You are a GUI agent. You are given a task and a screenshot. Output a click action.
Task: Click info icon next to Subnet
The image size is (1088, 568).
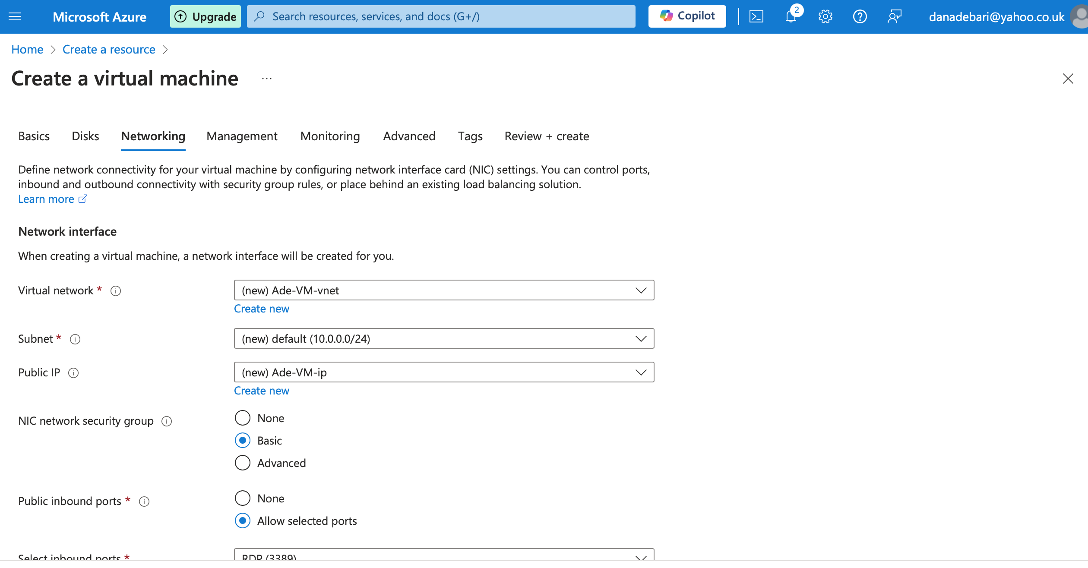(75, 339)
